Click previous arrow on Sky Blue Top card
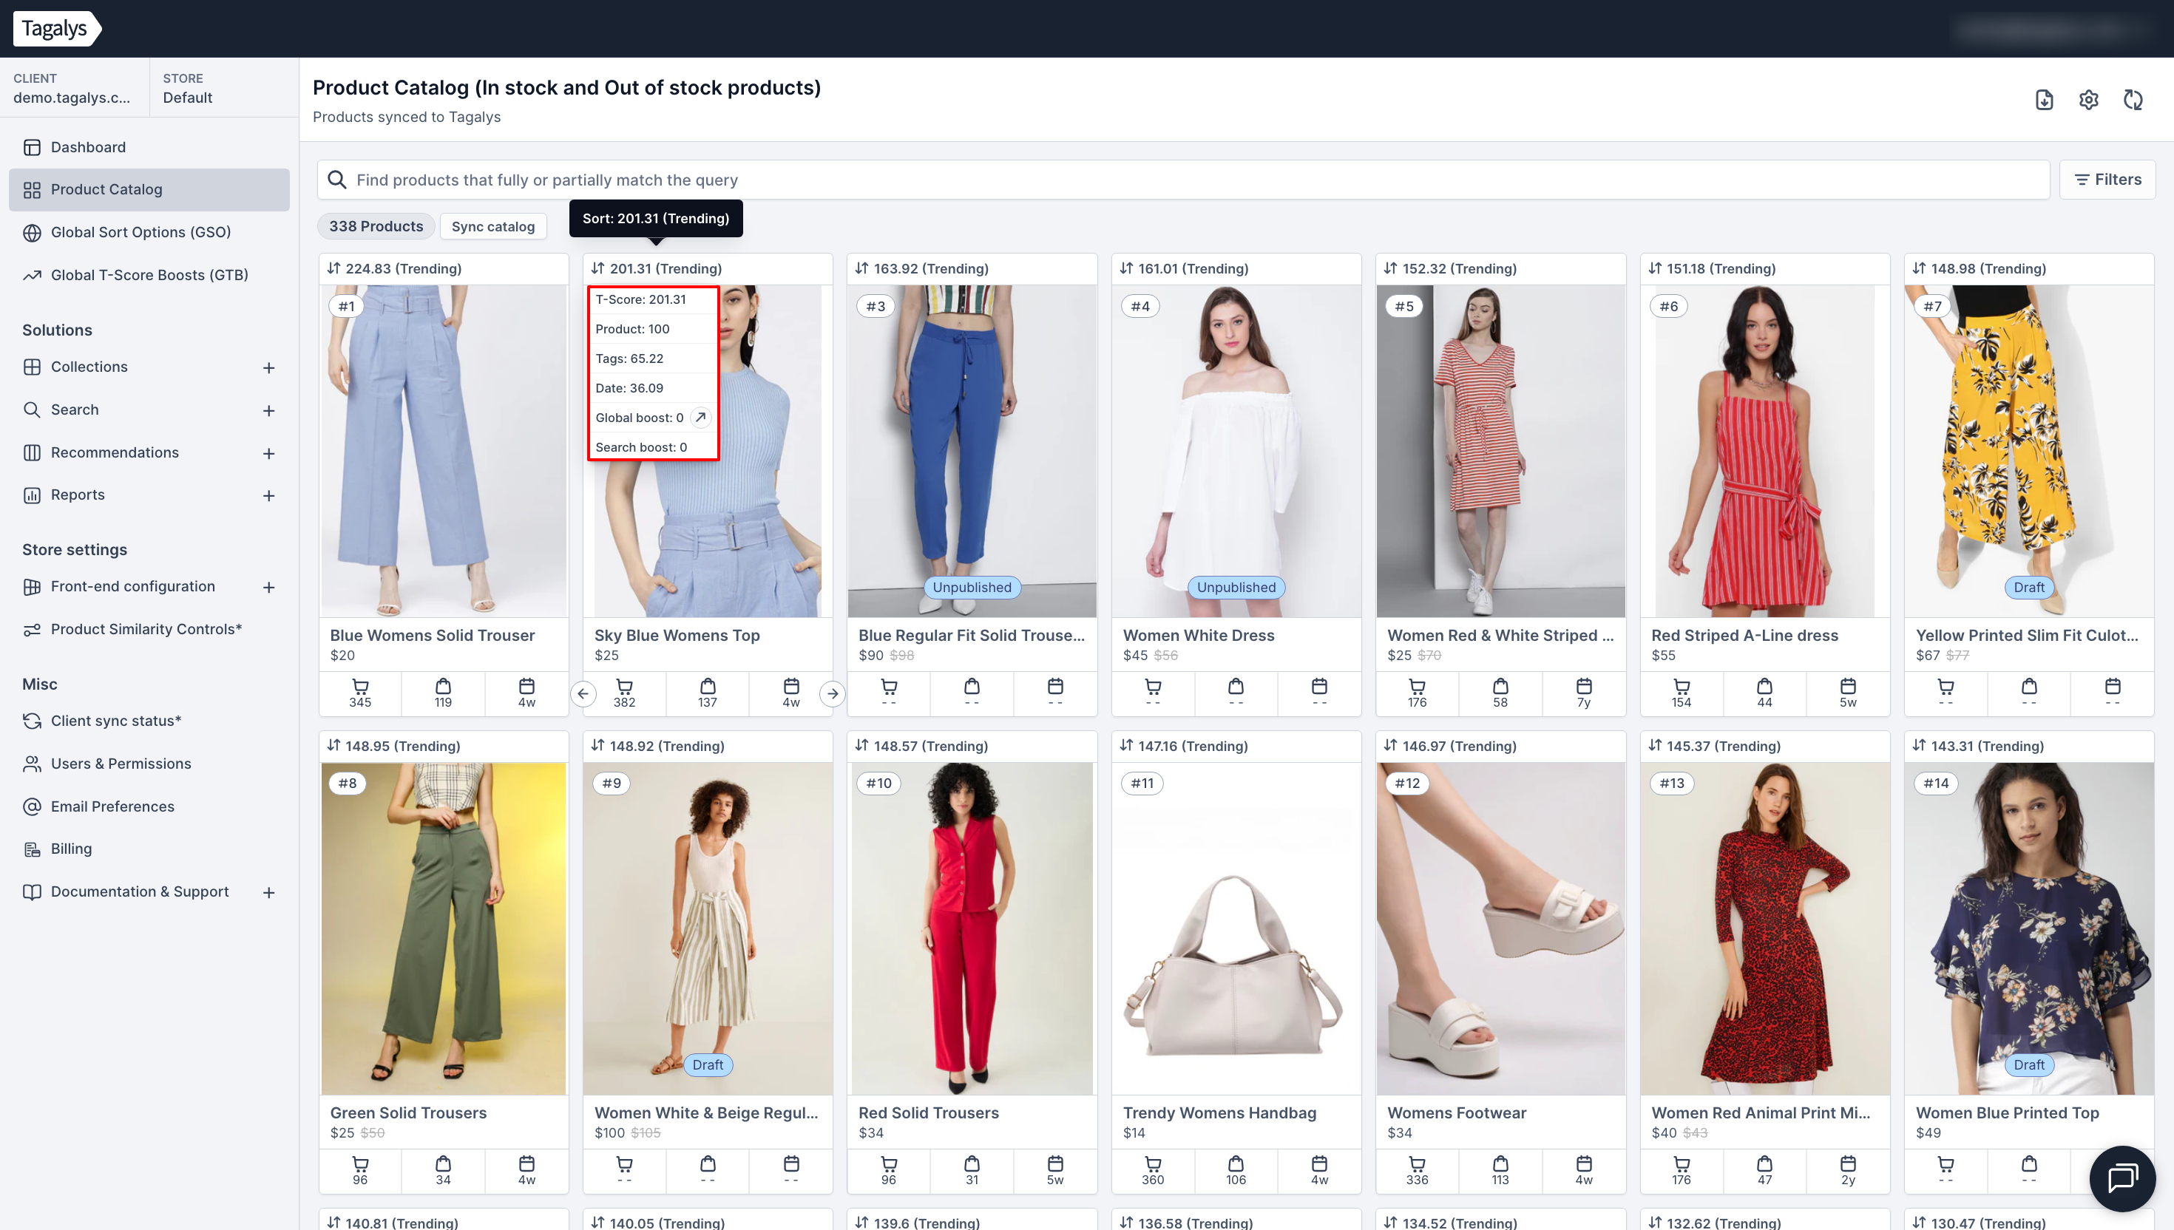Screen dimensions: 2174x1230 coord(583,693)
